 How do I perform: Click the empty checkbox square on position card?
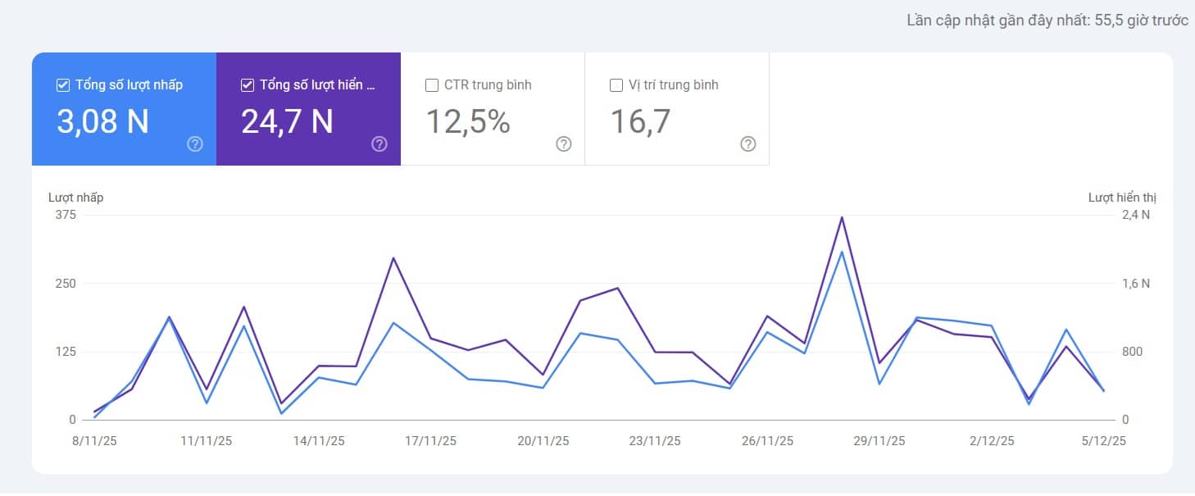[x=615, y=84]
